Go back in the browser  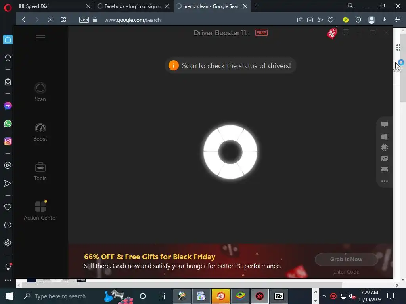(24, 20)
